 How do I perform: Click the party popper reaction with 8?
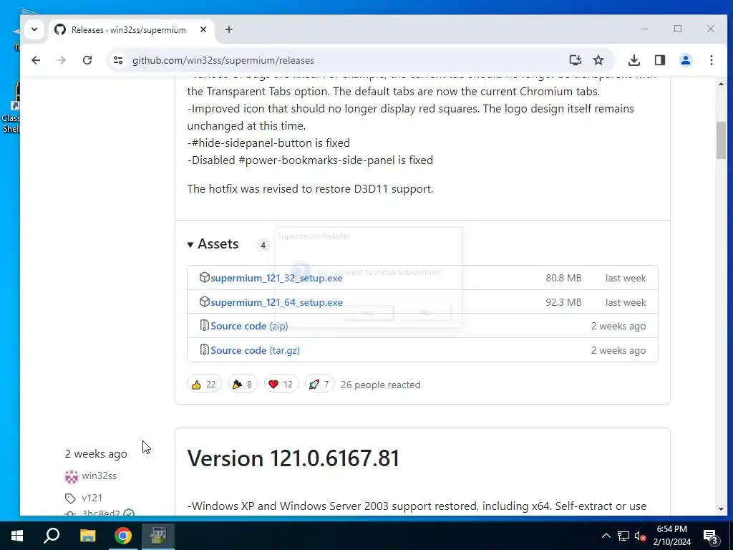pyautogui.click(x=243, y=385)
